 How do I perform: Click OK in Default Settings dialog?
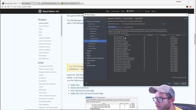169,84
